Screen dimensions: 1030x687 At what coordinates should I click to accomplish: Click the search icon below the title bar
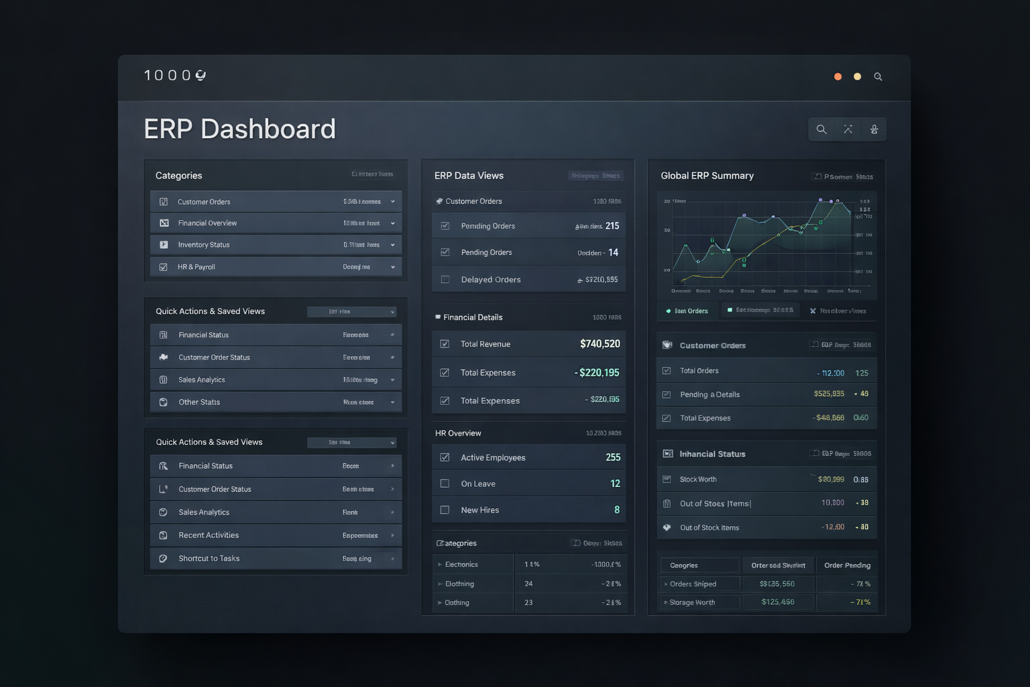coord(821,129)
